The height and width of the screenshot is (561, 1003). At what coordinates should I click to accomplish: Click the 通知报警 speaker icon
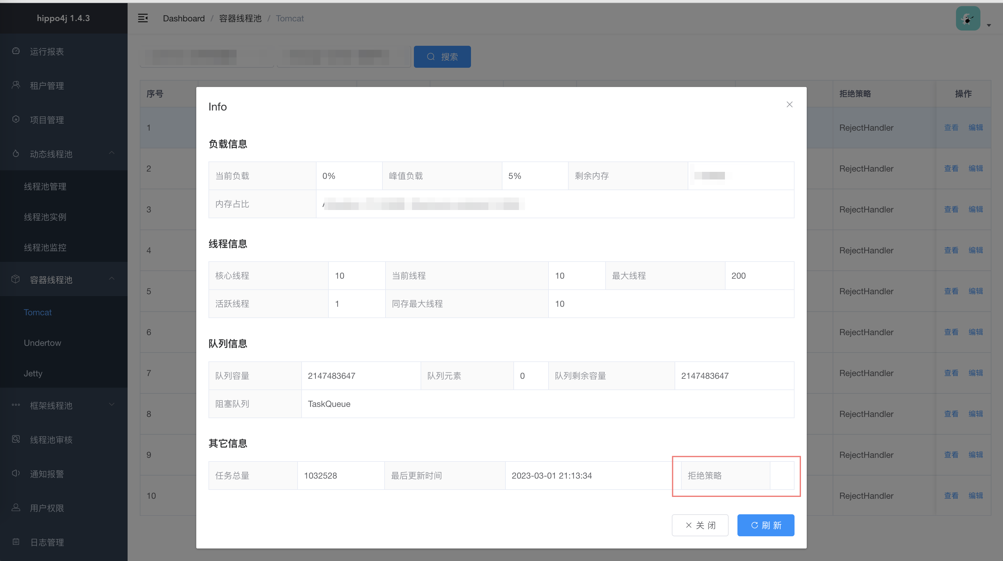pos(16,473)
